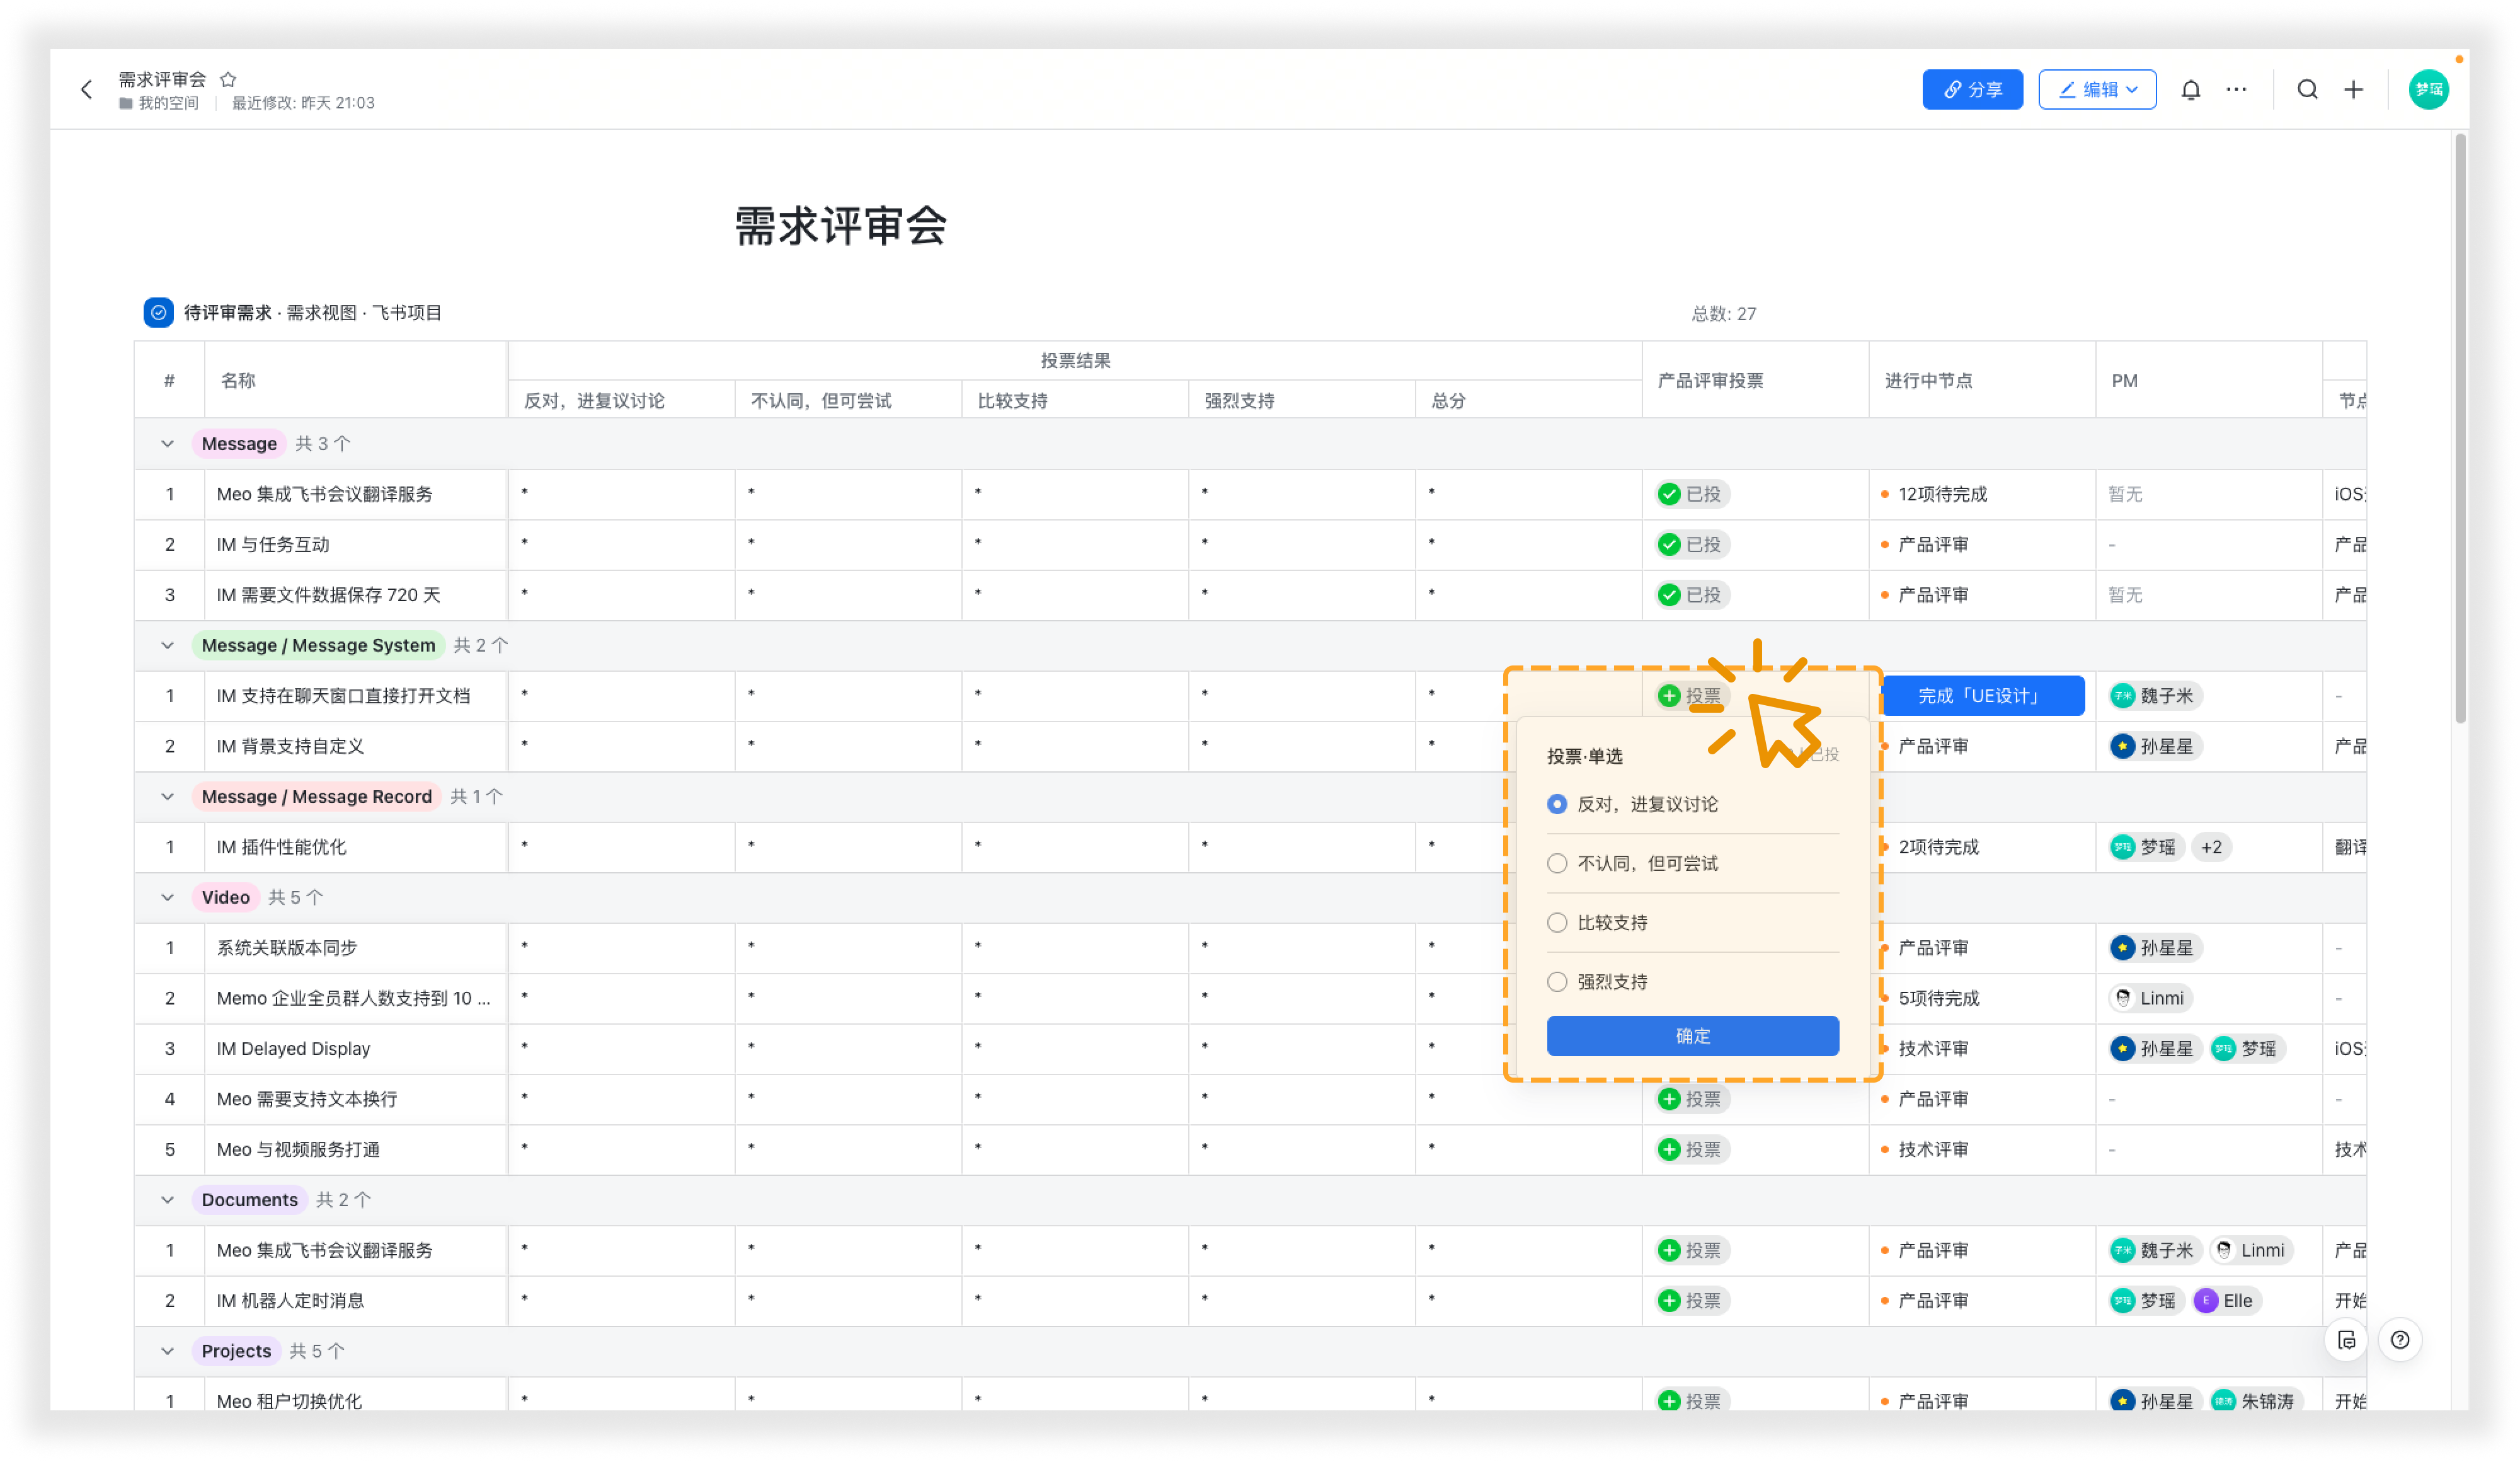Screen dimensions: 2520x1462
Task: Collapse the Projects group
Action: click(x=167, y=1351)
